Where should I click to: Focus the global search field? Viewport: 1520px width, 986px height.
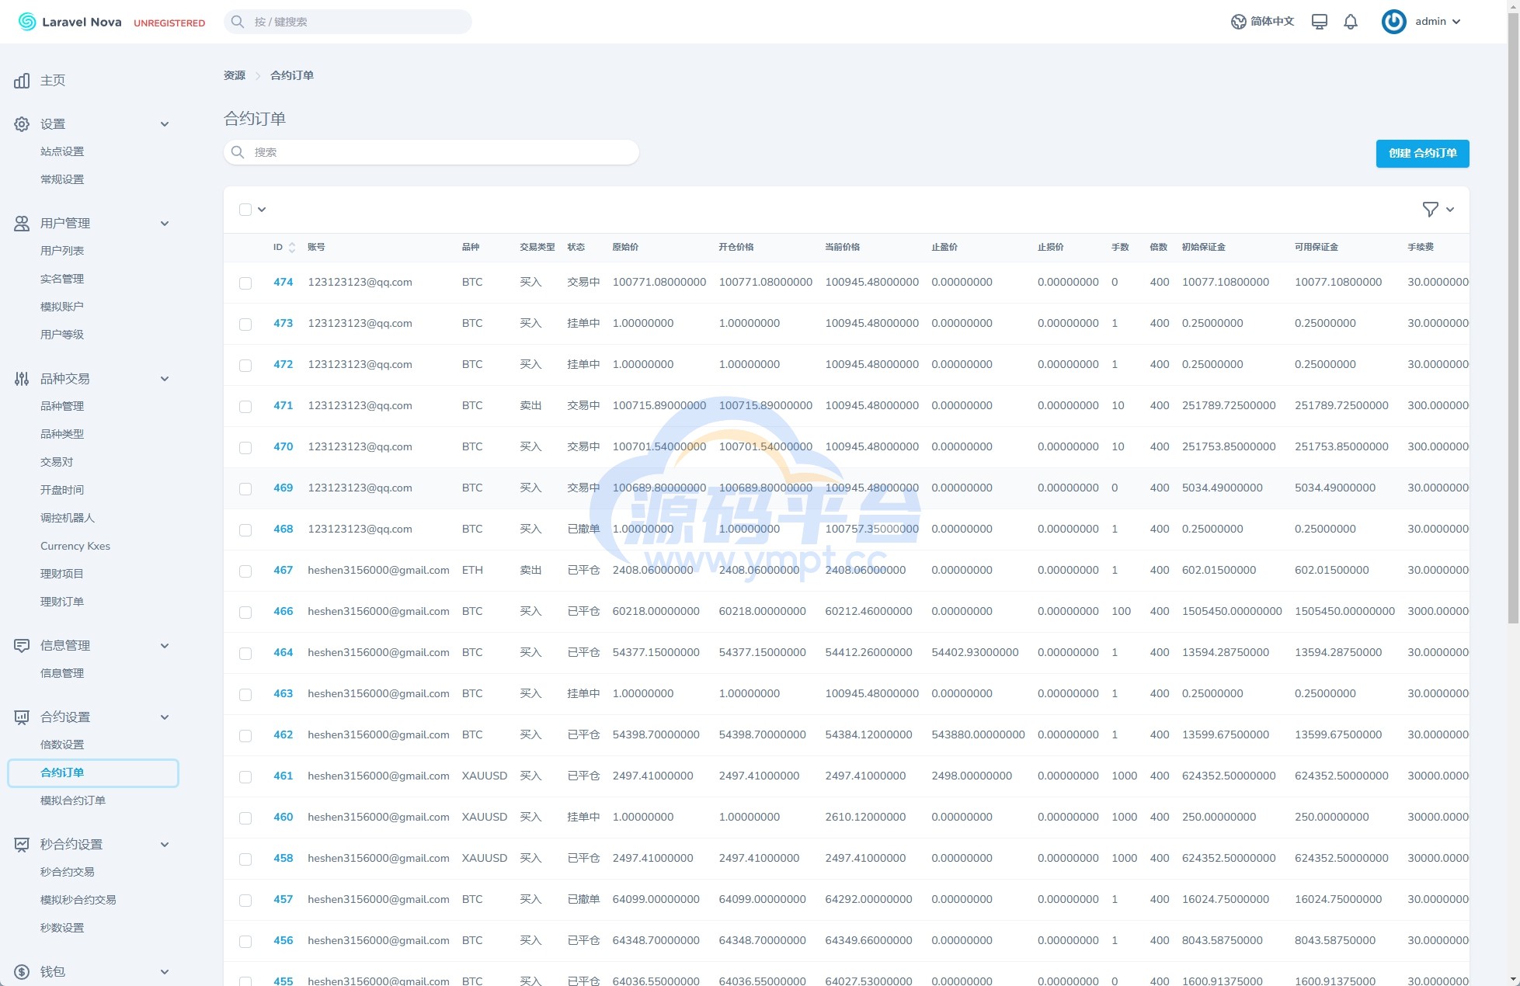(x=348, y=22)
